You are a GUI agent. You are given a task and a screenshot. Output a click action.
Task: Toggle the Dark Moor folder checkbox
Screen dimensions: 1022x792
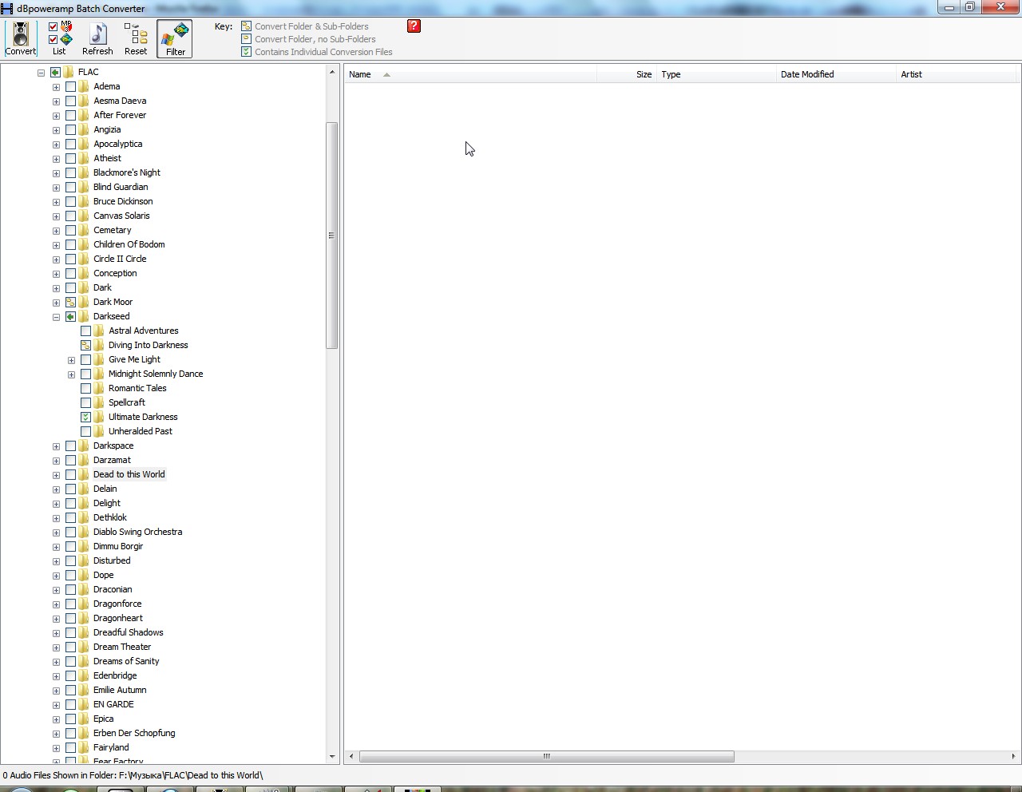click(70, 302)
